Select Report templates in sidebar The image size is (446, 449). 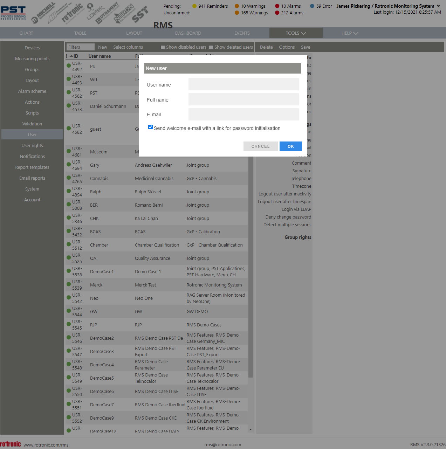click(32, 167)
